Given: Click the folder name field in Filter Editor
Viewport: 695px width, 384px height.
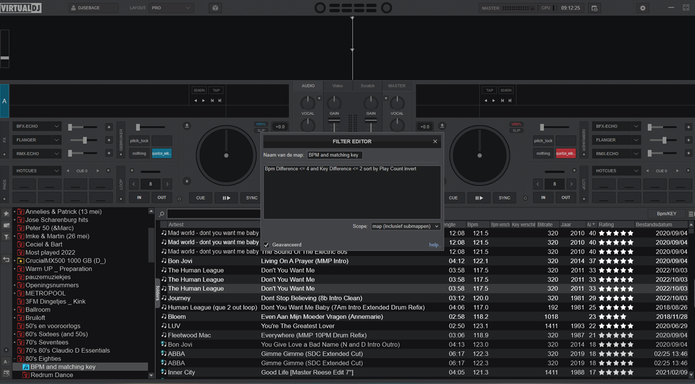Looking at the screenshot, I should [x=335, y=155].
